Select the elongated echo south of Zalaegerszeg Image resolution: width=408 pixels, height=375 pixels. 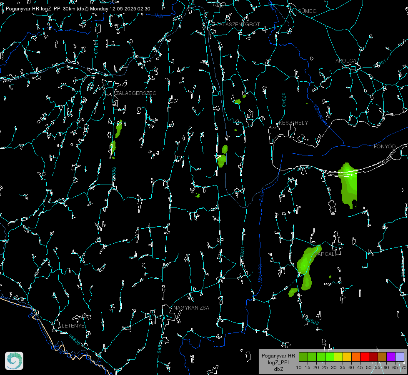pyautogui.click(x=119, y=129)
